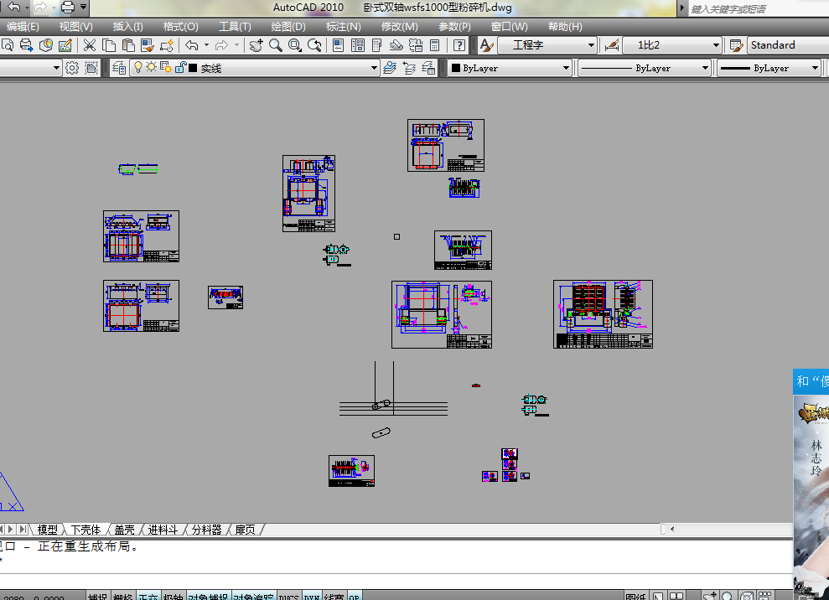Toggle 对象追踪 object tracking in status bar
829x600 pixels.
[x=254, y=597]
